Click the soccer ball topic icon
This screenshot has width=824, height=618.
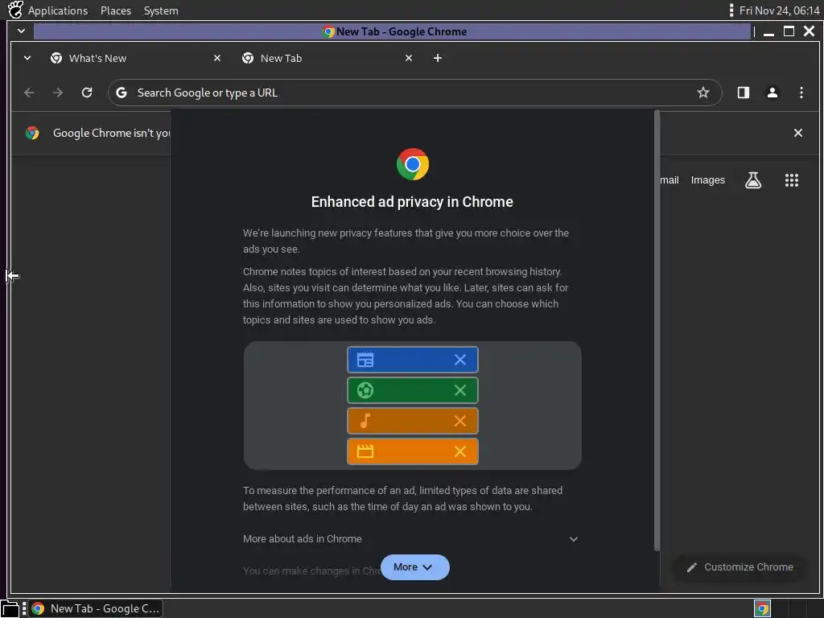[365, 390]
